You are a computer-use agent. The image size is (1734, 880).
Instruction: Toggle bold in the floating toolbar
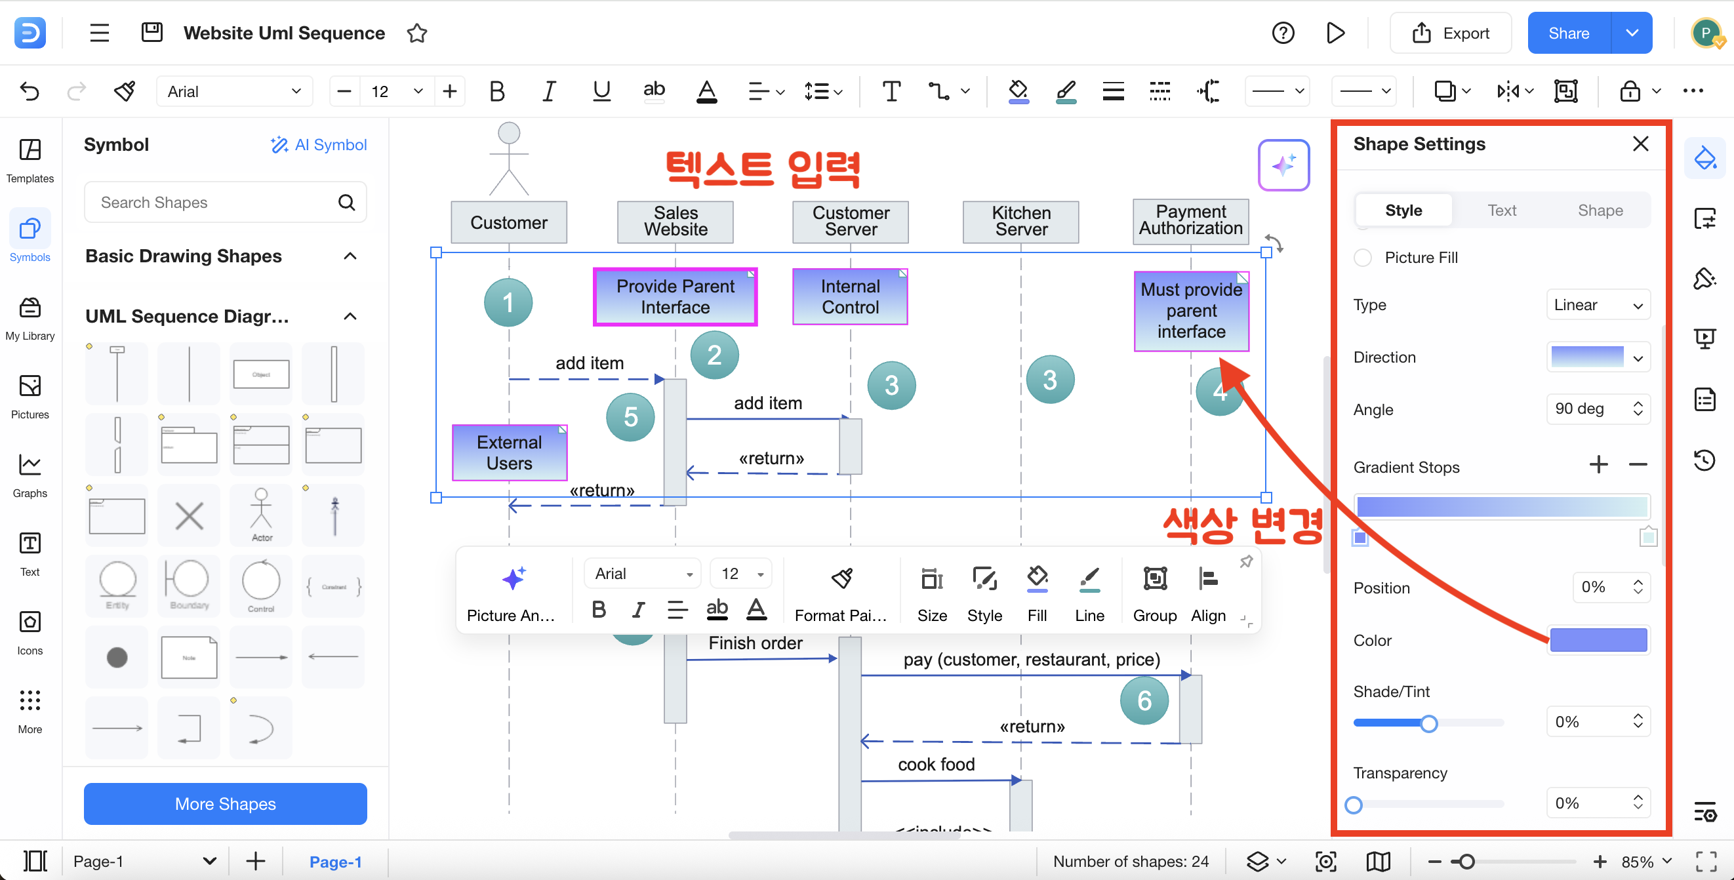[598, 609]
